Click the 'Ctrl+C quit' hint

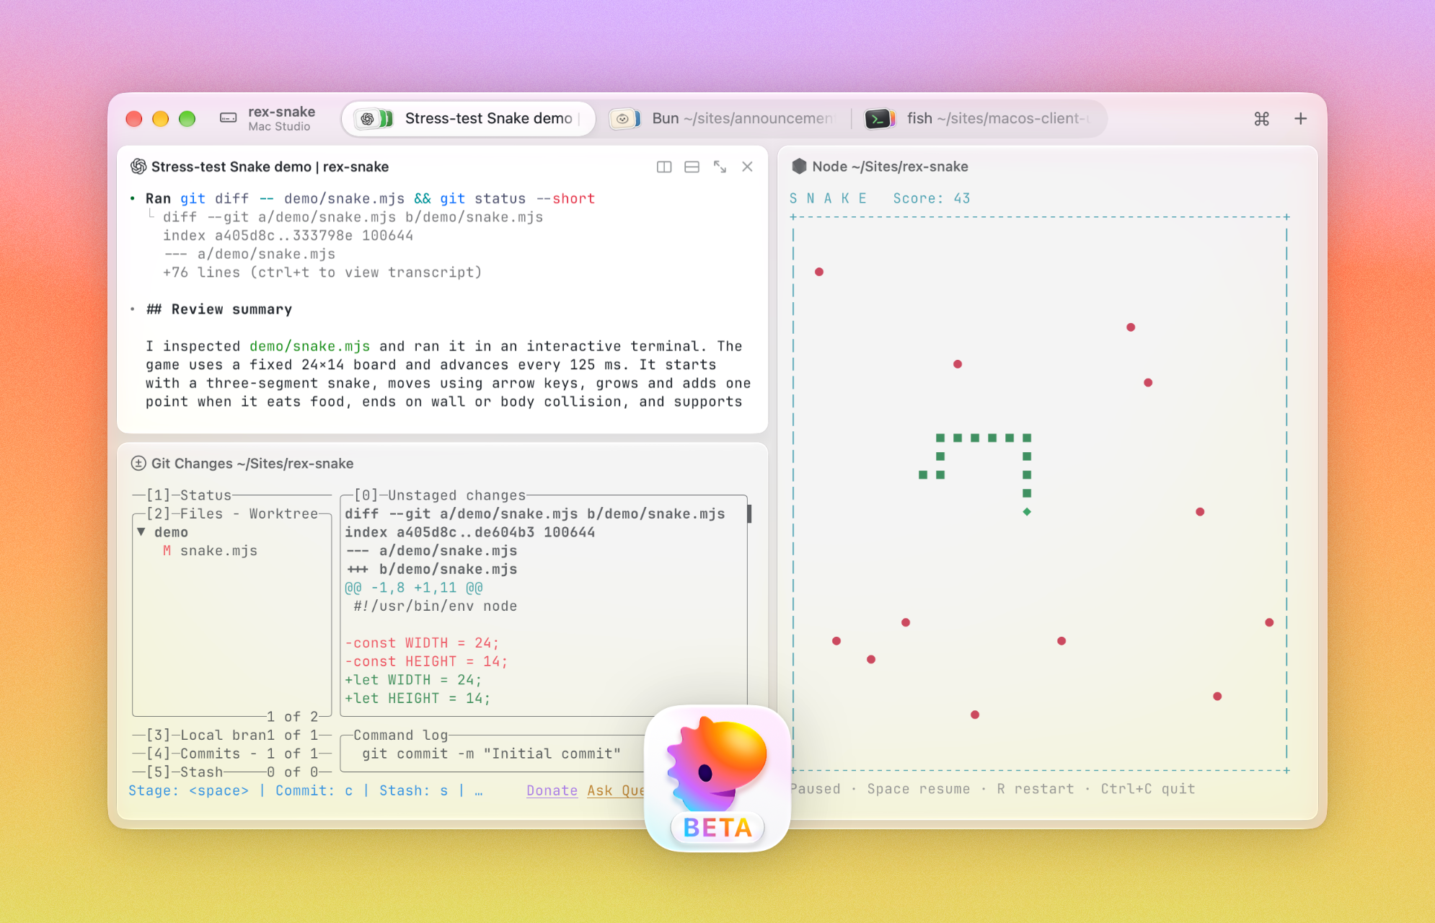1147,789
